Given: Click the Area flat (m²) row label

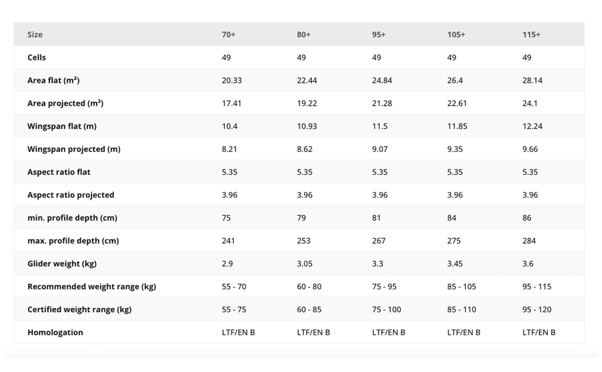Looking at the screenshot, I should [x=54, y=80].
